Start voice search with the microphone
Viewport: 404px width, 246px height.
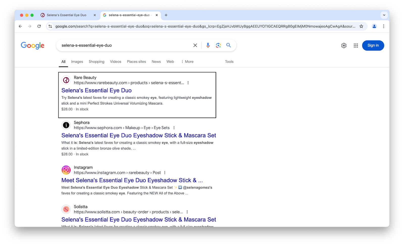208,45
